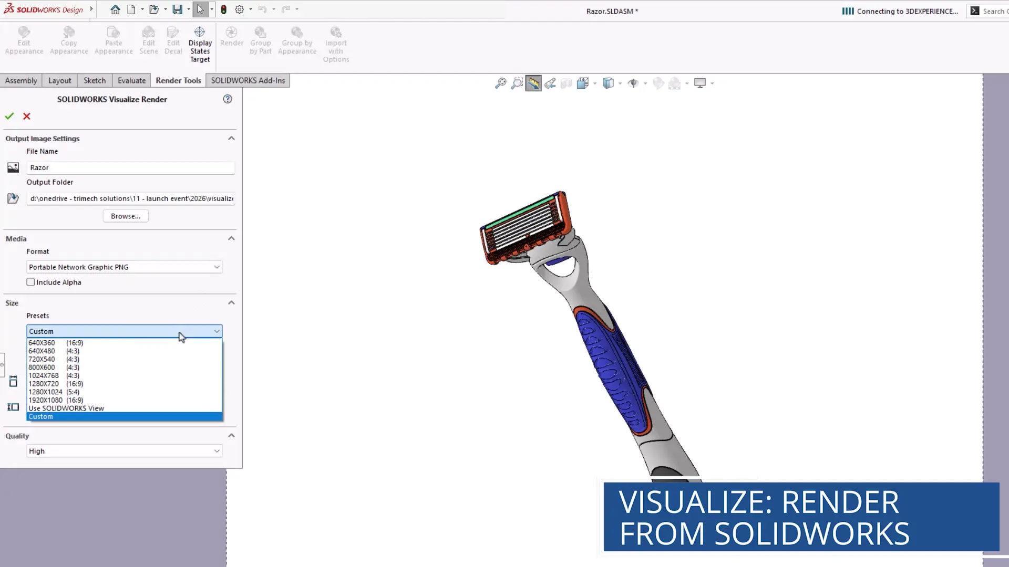Click the Rebuild traffic light icon
This screenshot has height=567, width=1009.
point(224,9)
